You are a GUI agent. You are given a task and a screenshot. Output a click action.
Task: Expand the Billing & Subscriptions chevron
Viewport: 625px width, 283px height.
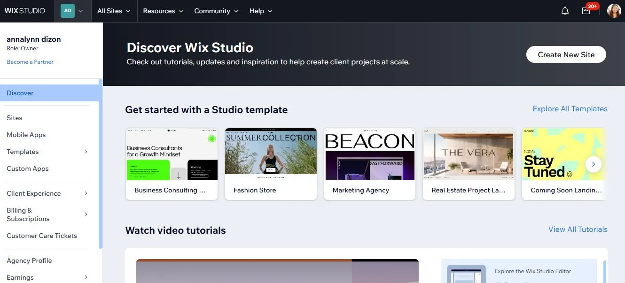click(x=86, y=214)
